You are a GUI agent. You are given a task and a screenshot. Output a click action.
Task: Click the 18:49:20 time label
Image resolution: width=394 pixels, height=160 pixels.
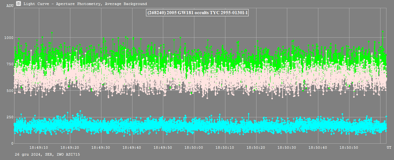coord(70,147)
